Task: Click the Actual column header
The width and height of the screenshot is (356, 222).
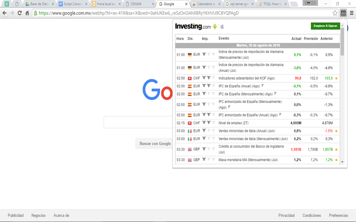Action: tap(296, 39)
